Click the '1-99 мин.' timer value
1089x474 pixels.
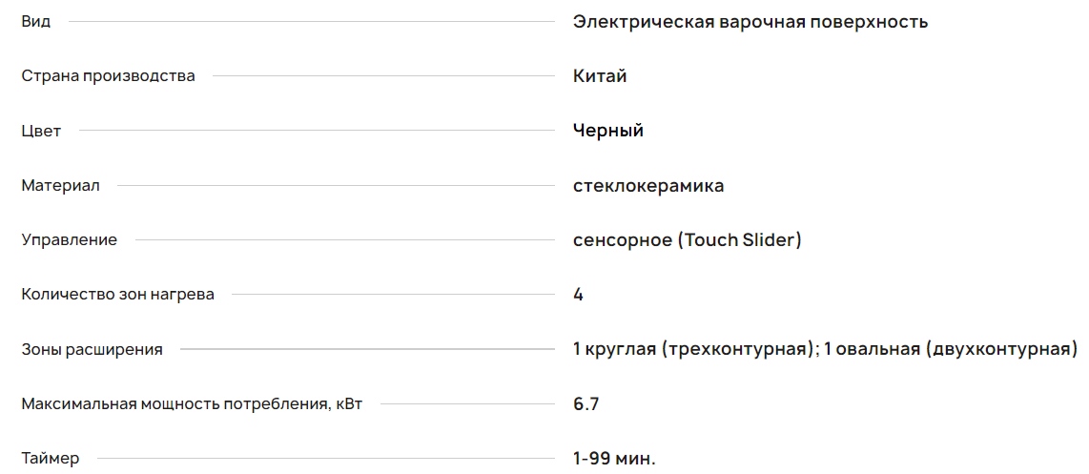614,459
